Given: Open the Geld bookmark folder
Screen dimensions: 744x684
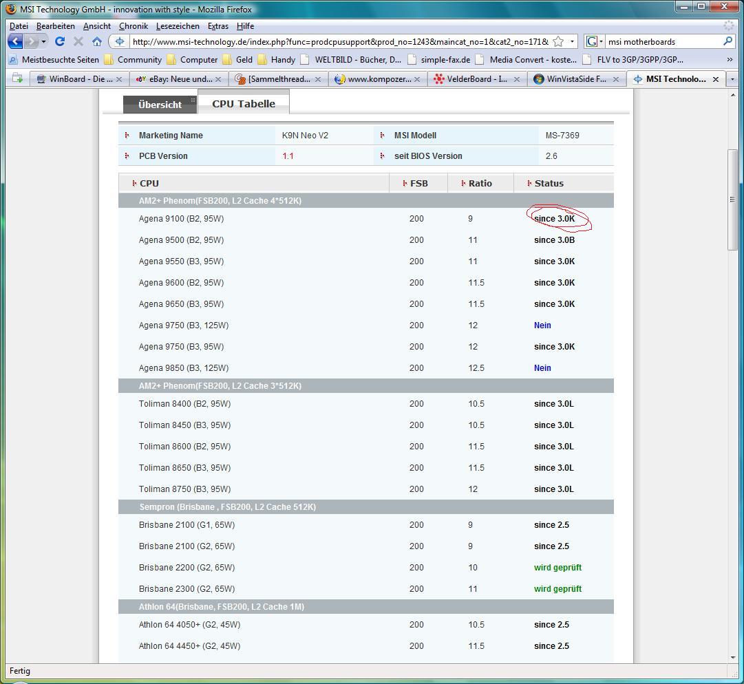Looking at the screenshot, I should [x=237, y=60].
